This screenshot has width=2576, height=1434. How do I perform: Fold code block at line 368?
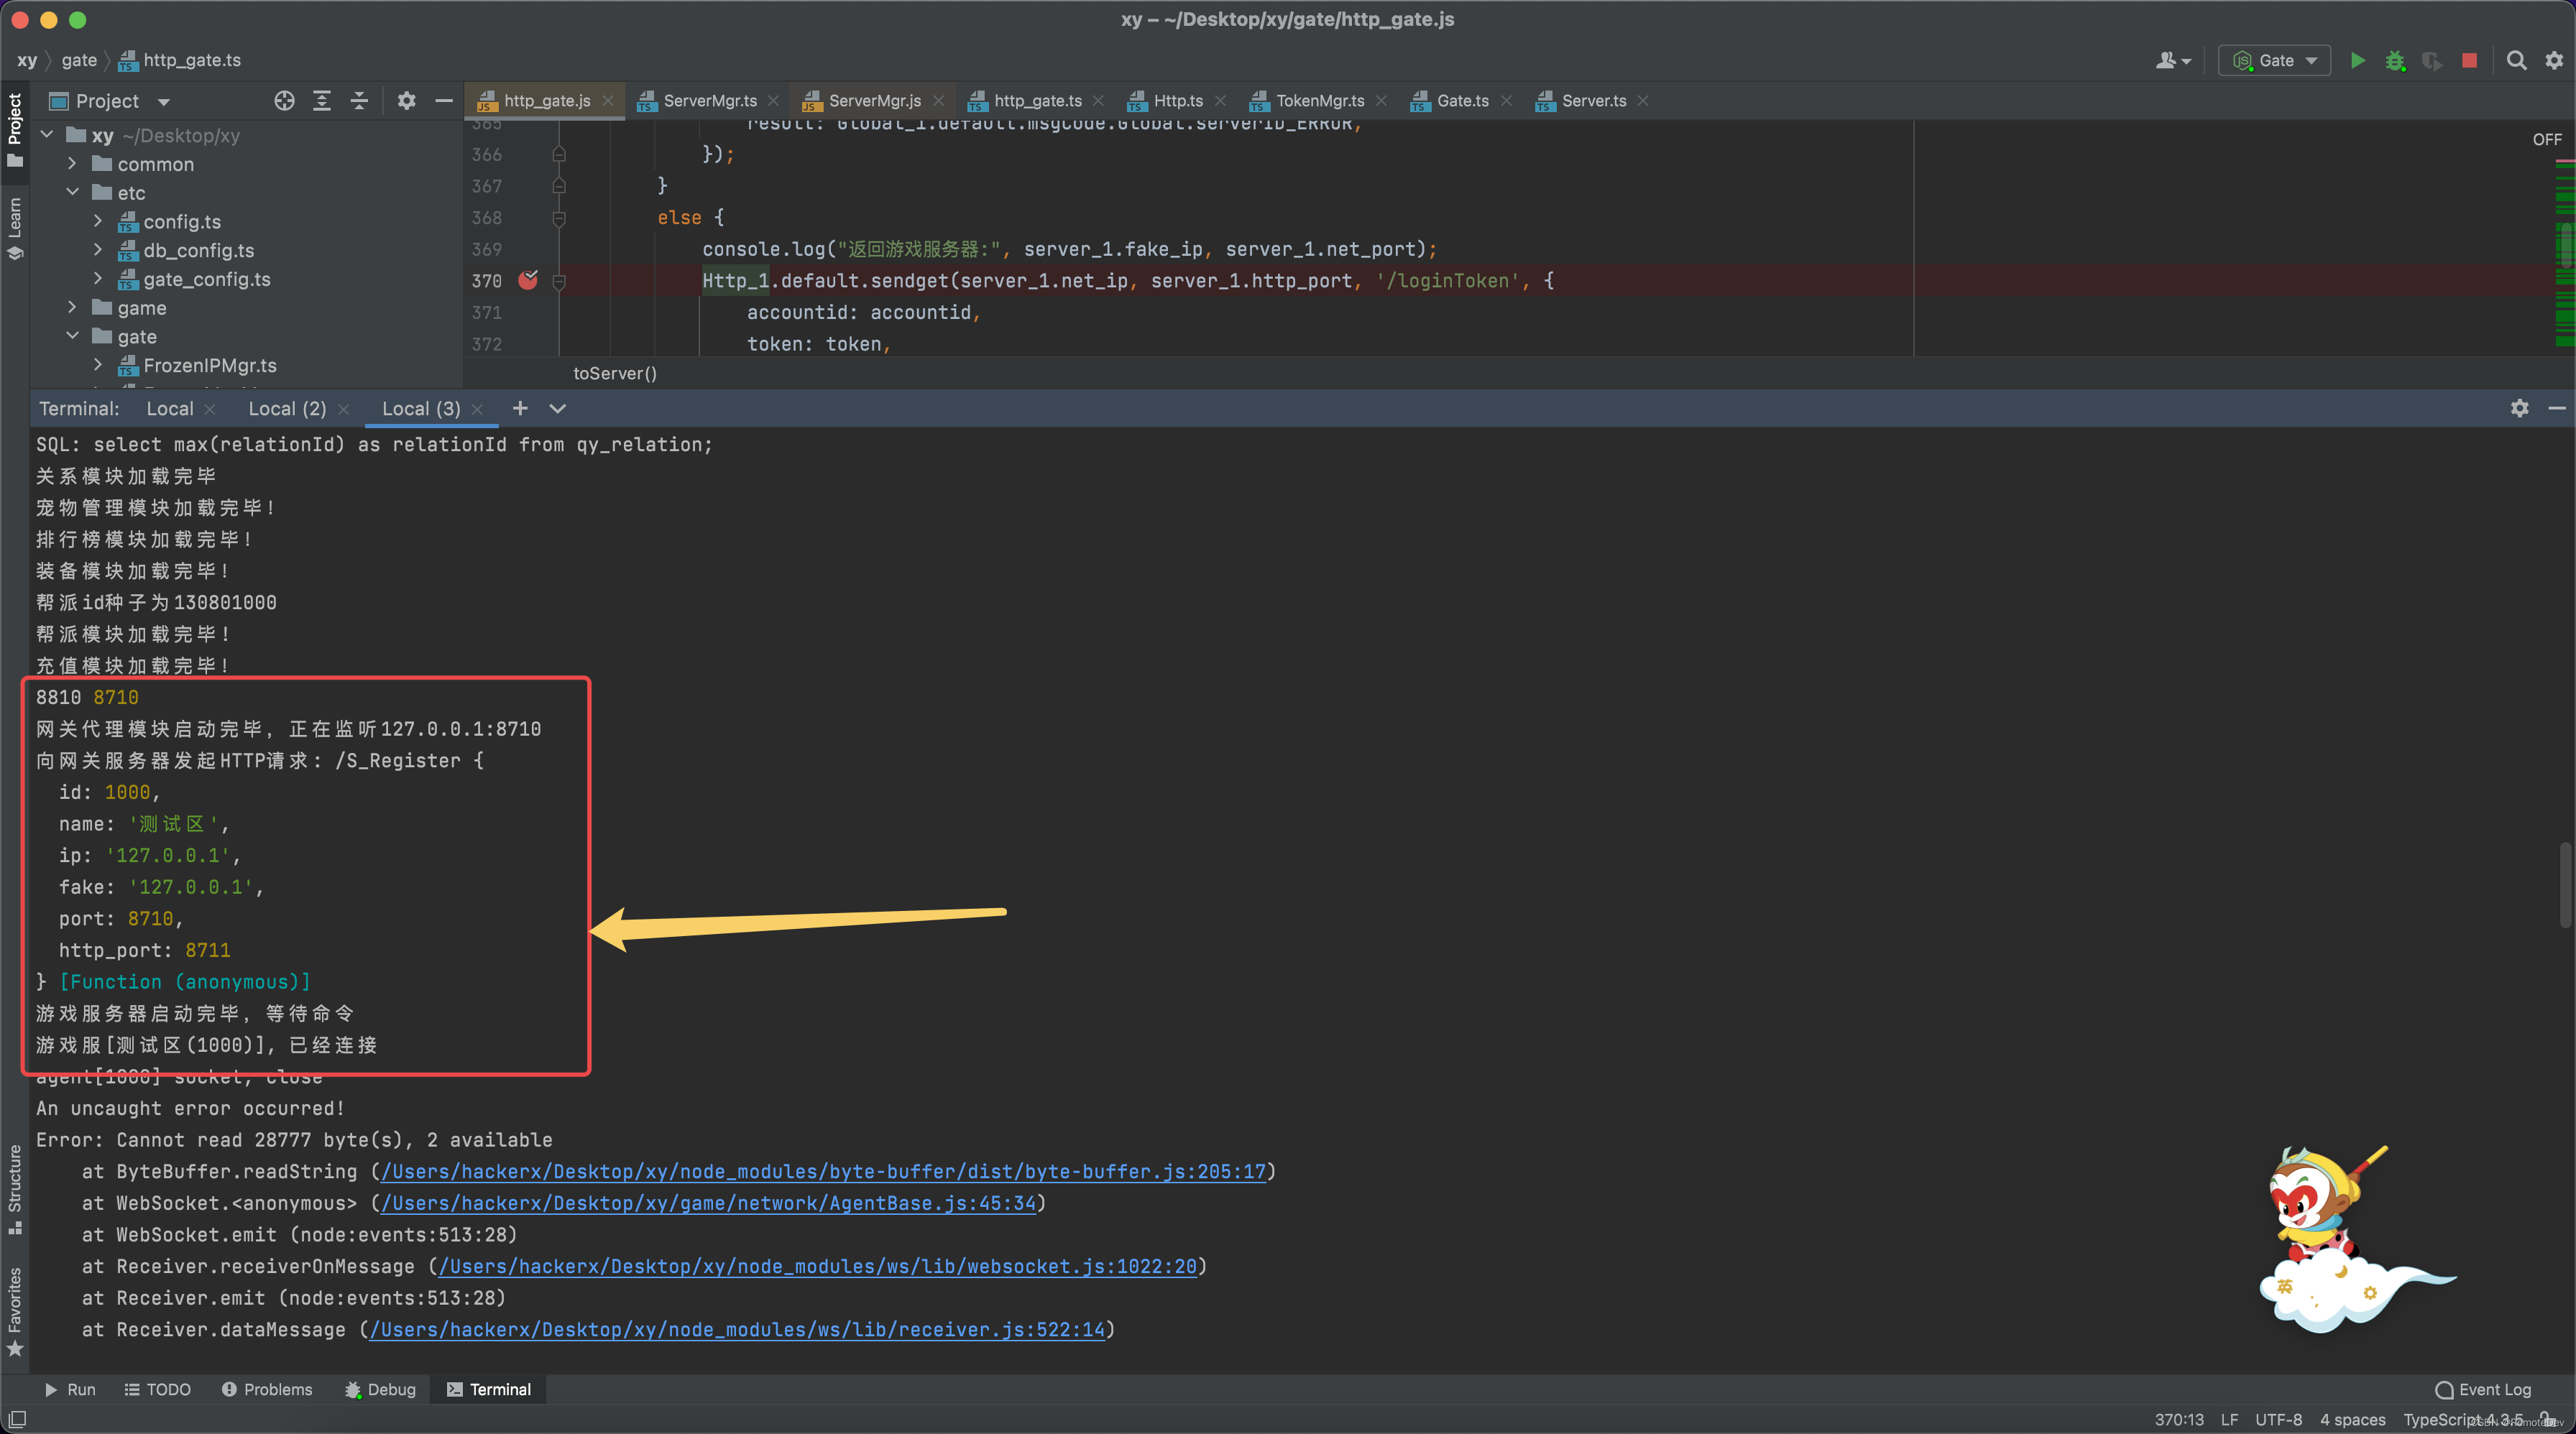click(x=559, y=218)
